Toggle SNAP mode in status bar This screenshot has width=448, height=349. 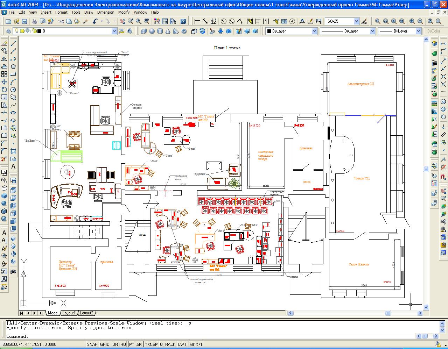[x=92, y=344]
